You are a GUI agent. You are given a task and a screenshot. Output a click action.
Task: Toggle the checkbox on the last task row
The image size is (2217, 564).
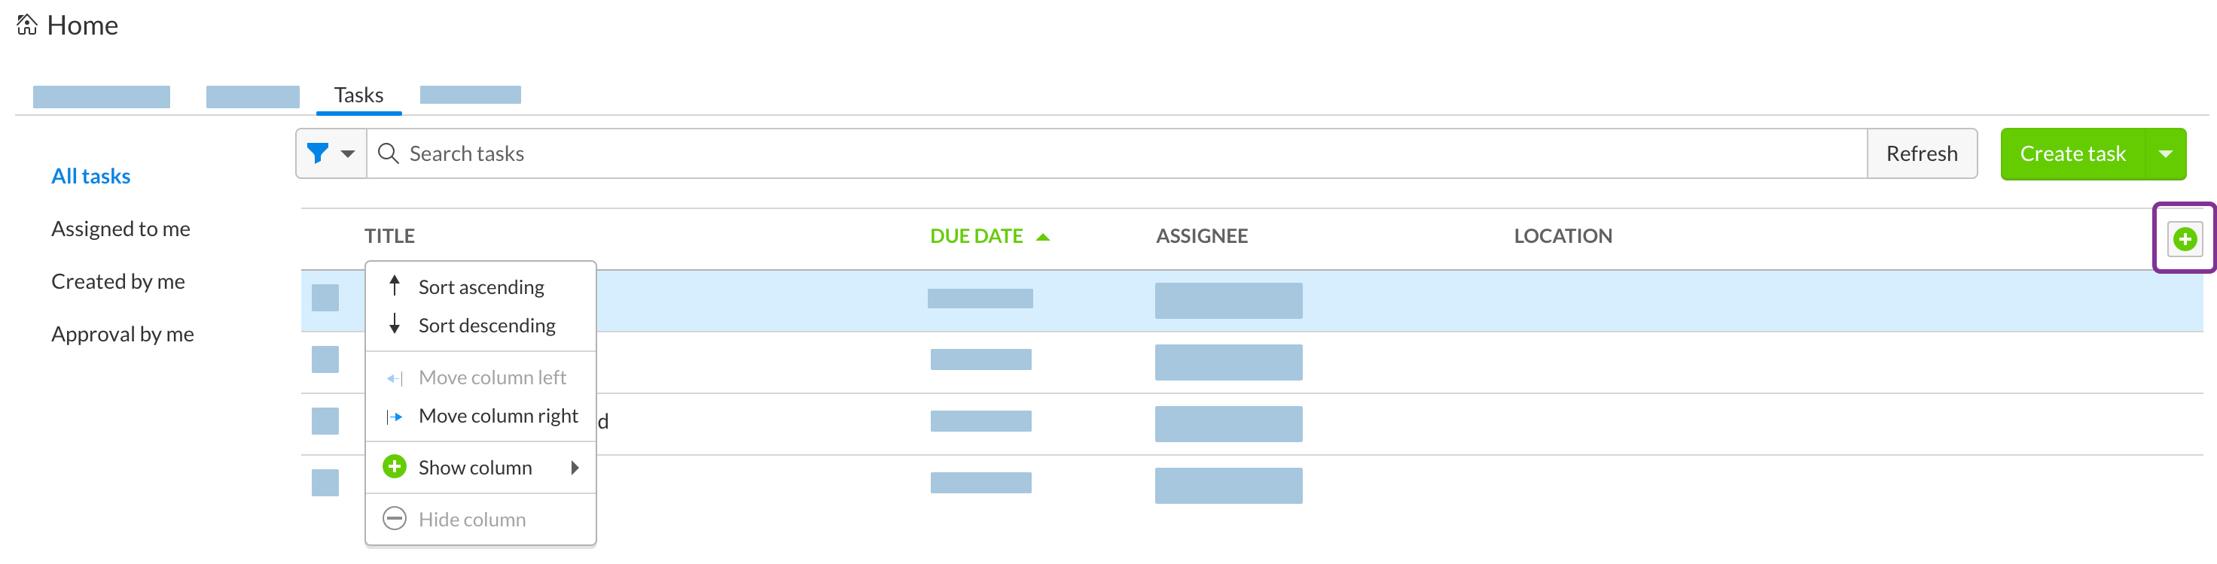[x=325, y=482]
